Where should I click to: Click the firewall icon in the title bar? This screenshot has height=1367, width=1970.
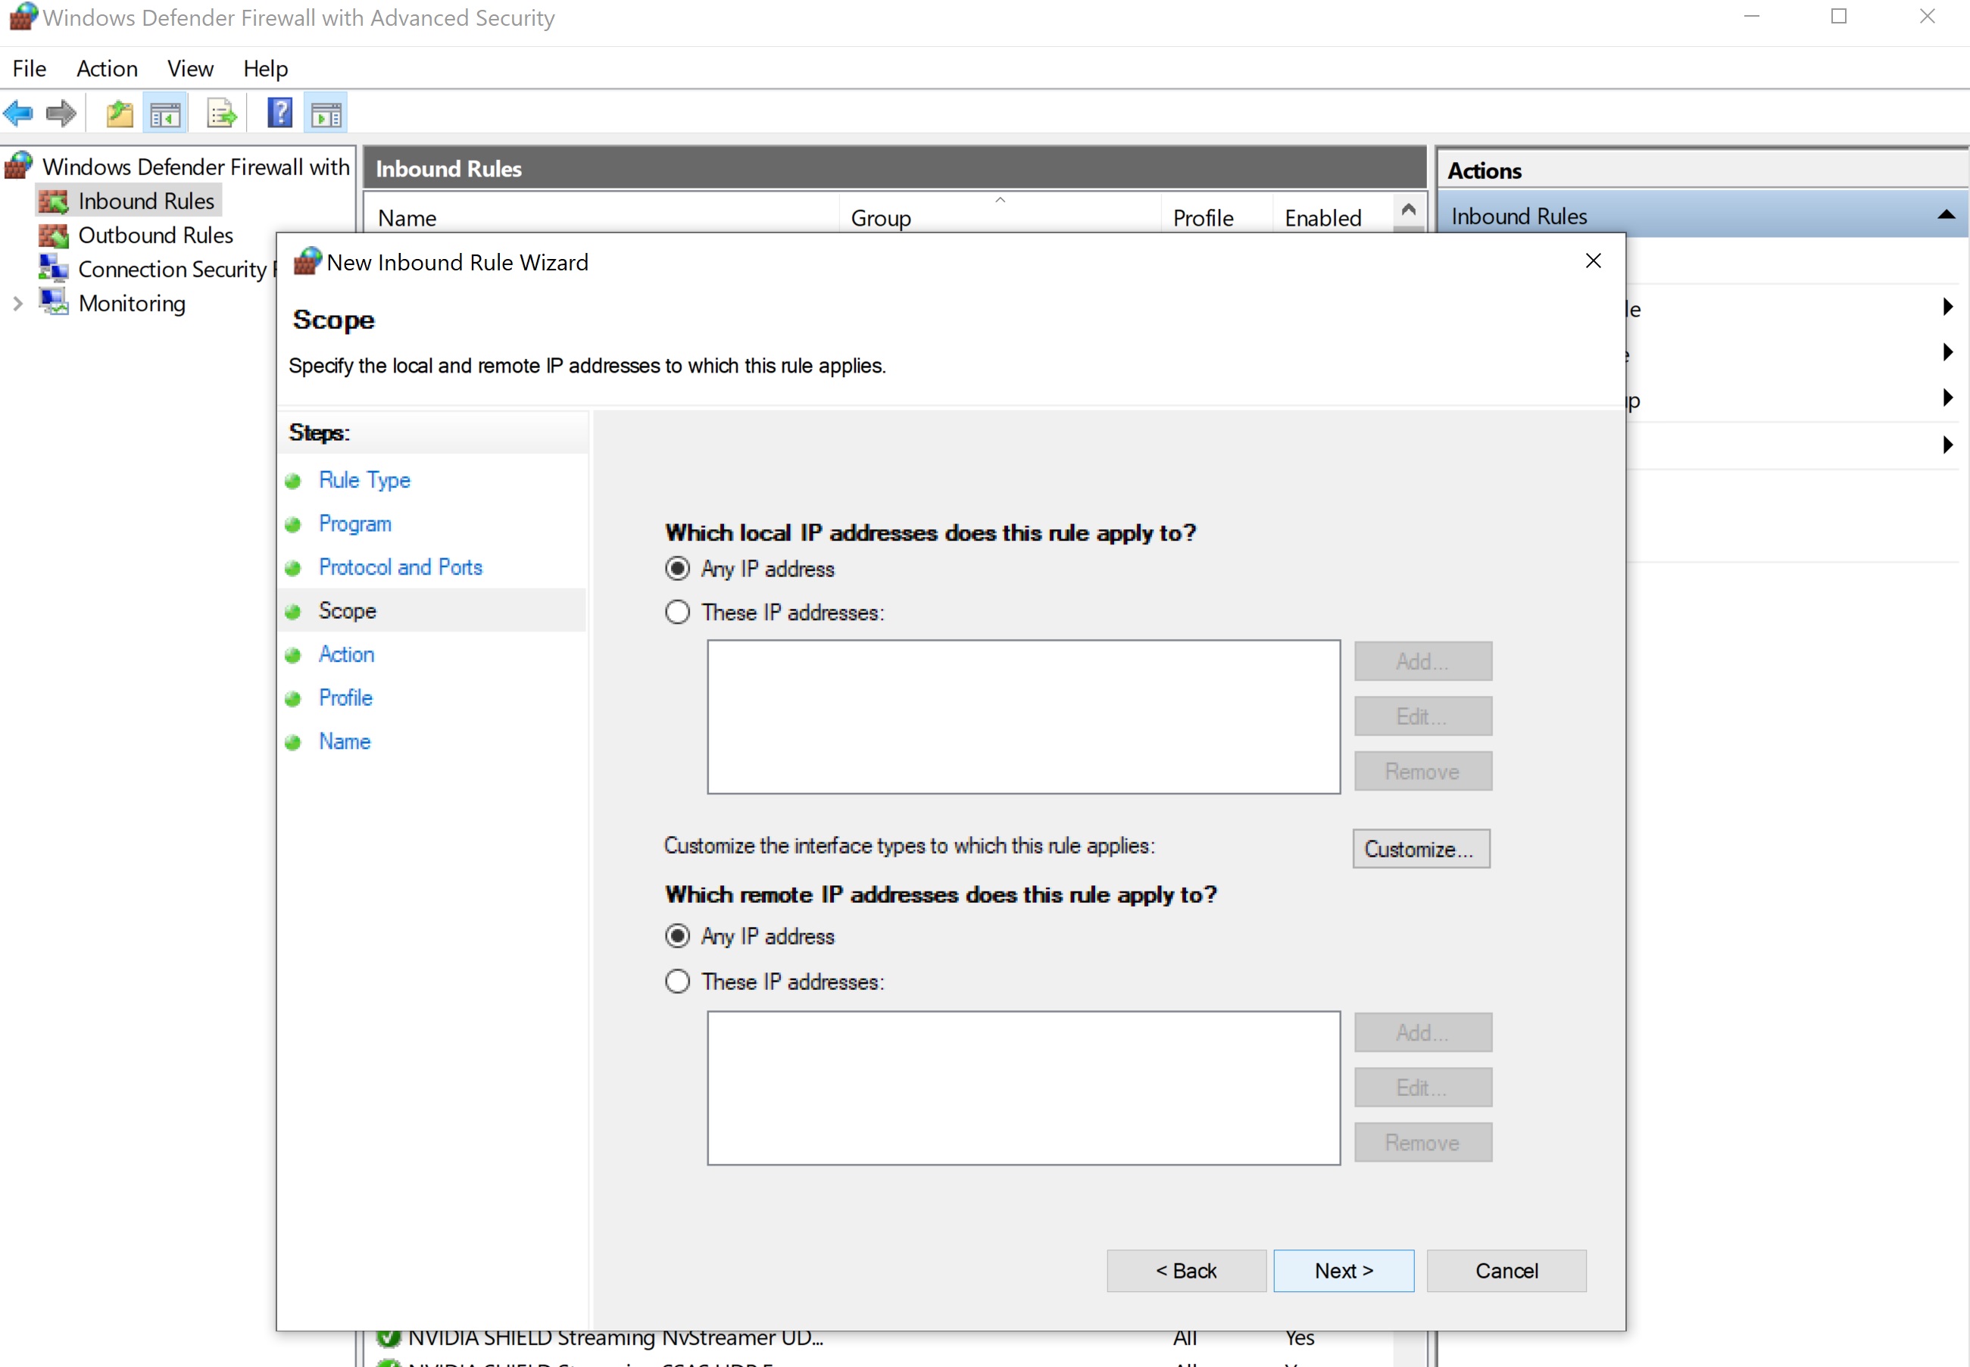(x=23, y=17)
